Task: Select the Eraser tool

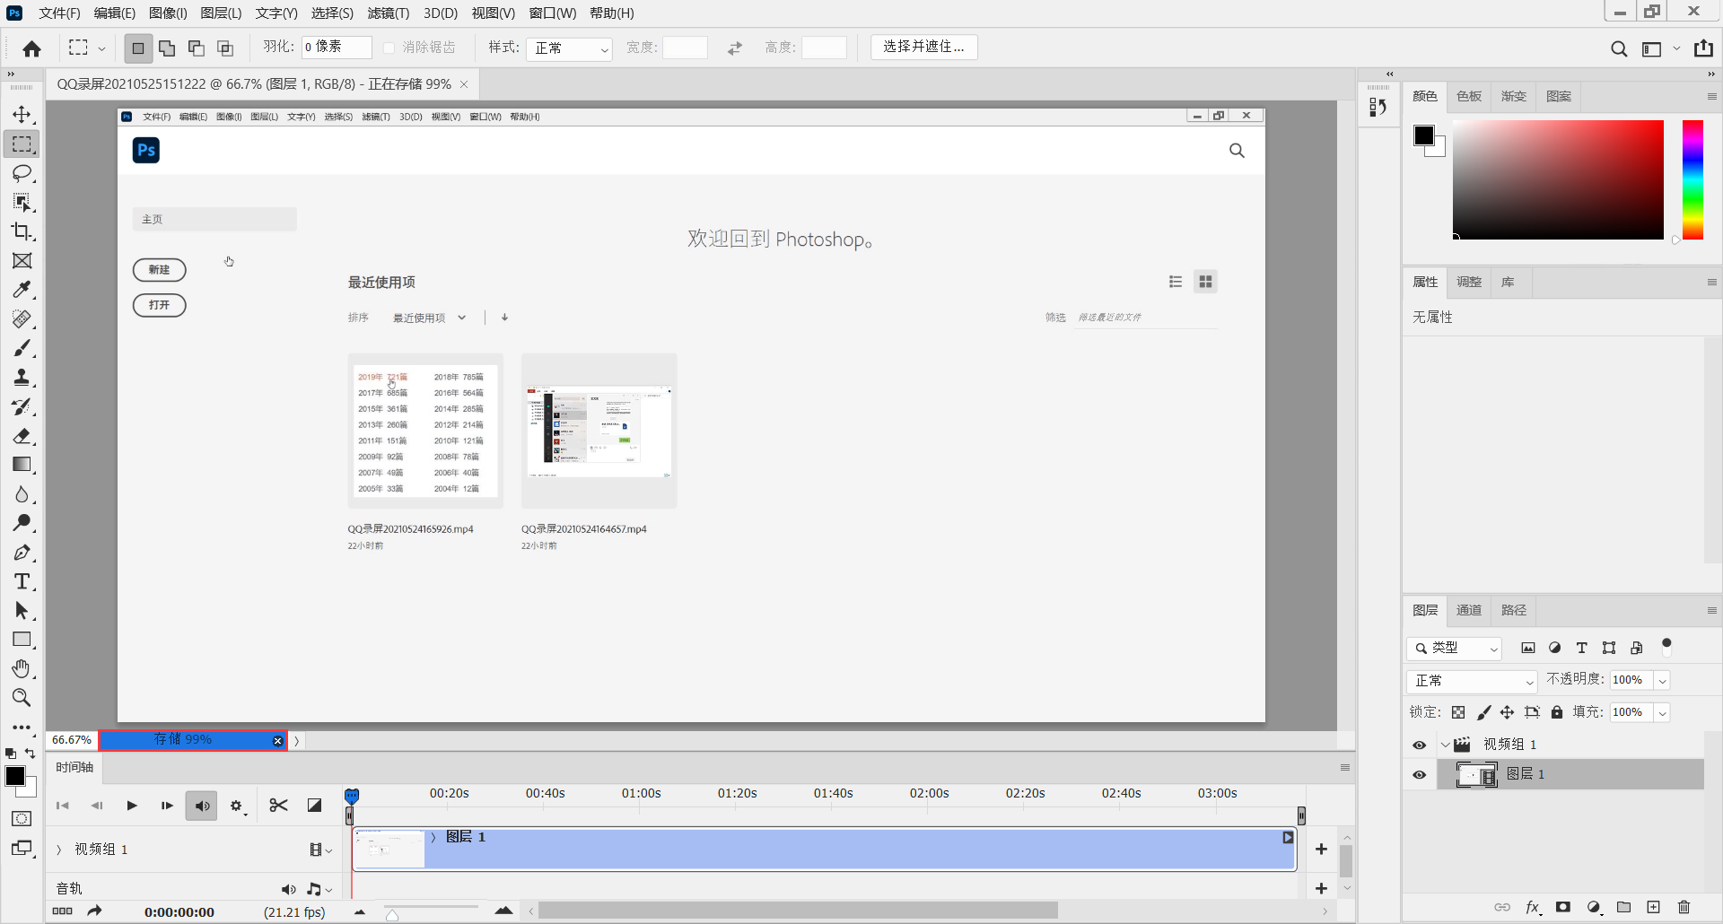Action: 22,436
